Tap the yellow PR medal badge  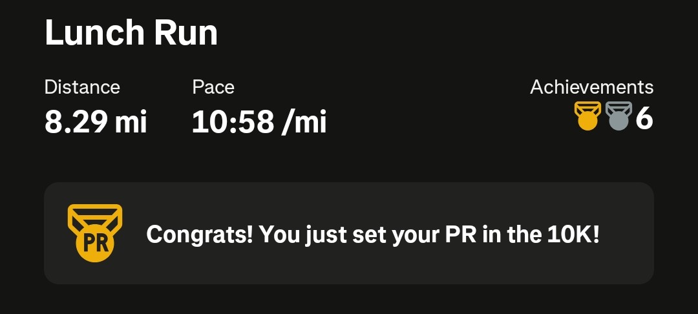tap(94, 233)
